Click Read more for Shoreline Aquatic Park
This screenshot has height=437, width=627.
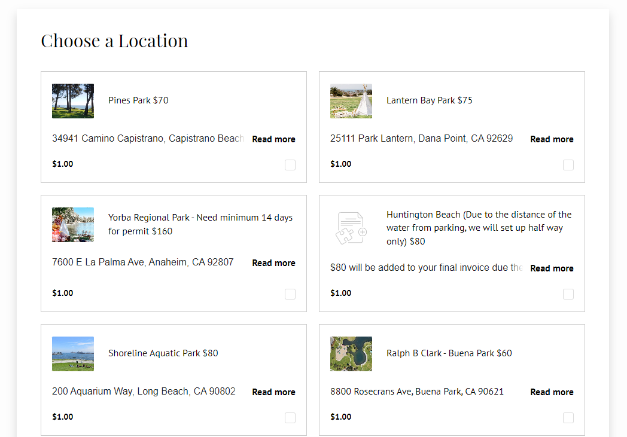coord(273,392)
